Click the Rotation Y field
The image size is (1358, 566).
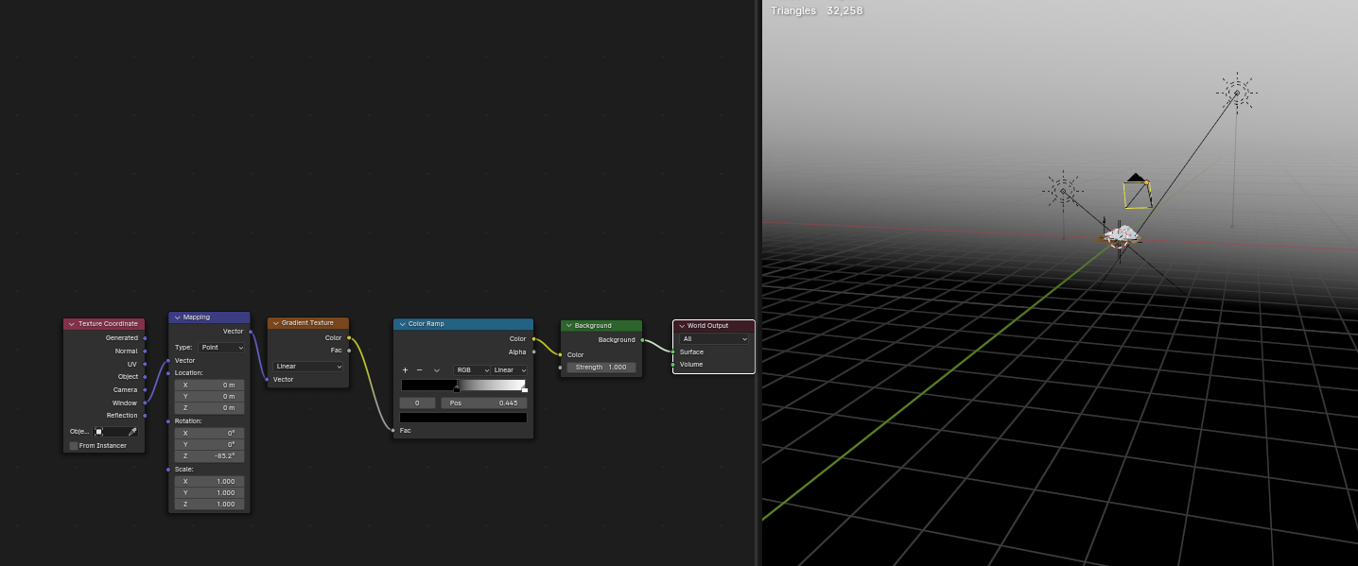tap(209, 444)
